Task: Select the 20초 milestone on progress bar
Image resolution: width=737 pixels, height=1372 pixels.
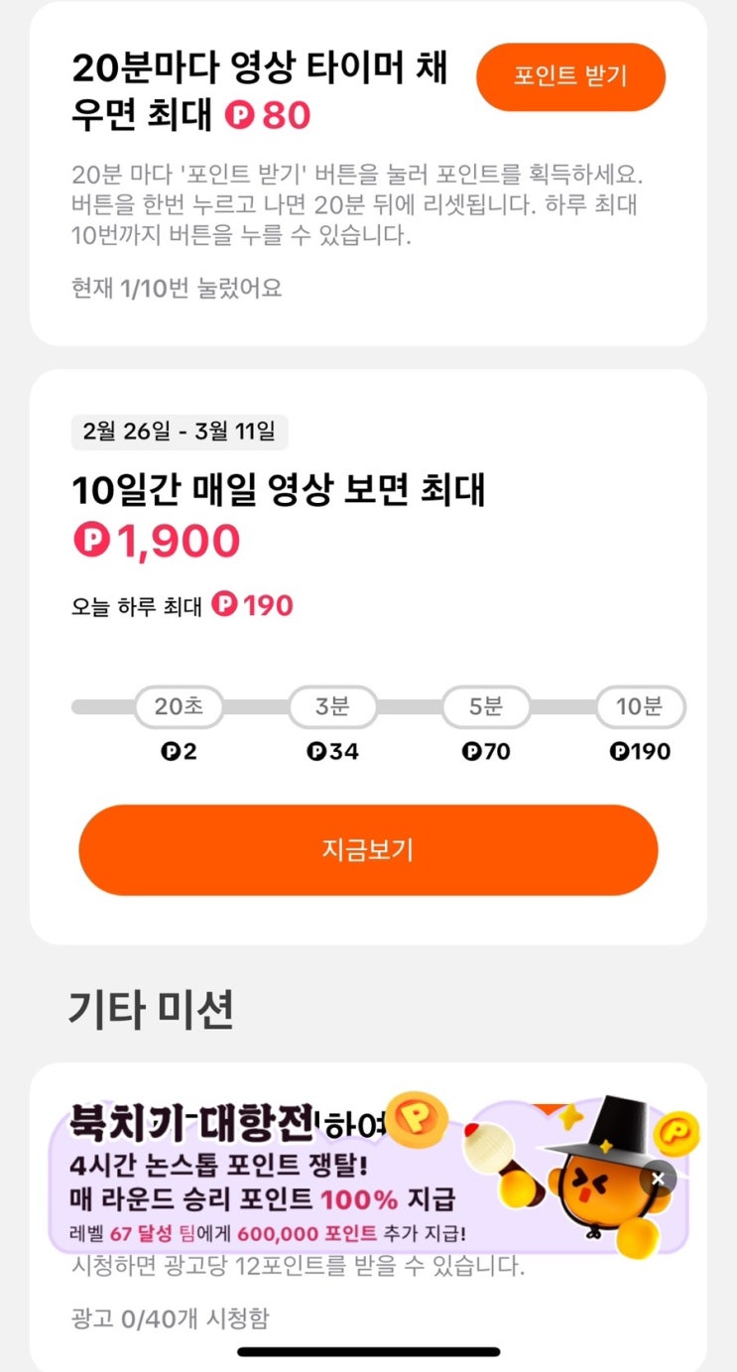Action: [179, 707]
